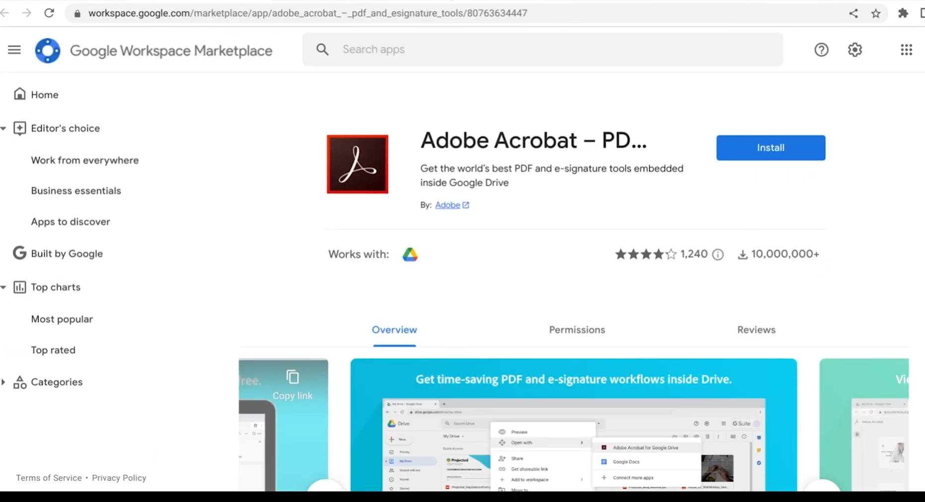The width and height of the screenshot is (925, 502).
Task: Install the Adobe Acrobat app
Action: [x=771, y=148]
